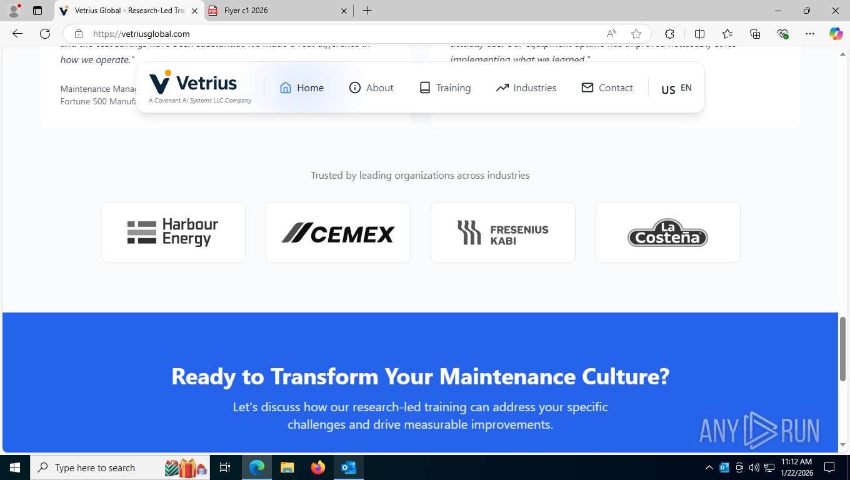Open Task View on the taskbar
Screen dimensions: 850x480
pyautogui.click(x=225, y=467)
